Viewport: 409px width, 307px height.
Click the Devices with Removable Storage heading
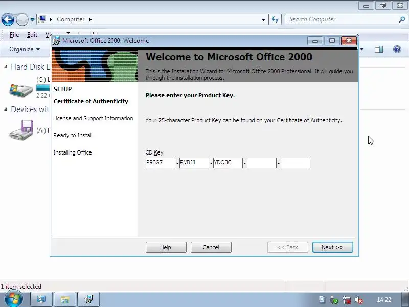tap(30, 109)
